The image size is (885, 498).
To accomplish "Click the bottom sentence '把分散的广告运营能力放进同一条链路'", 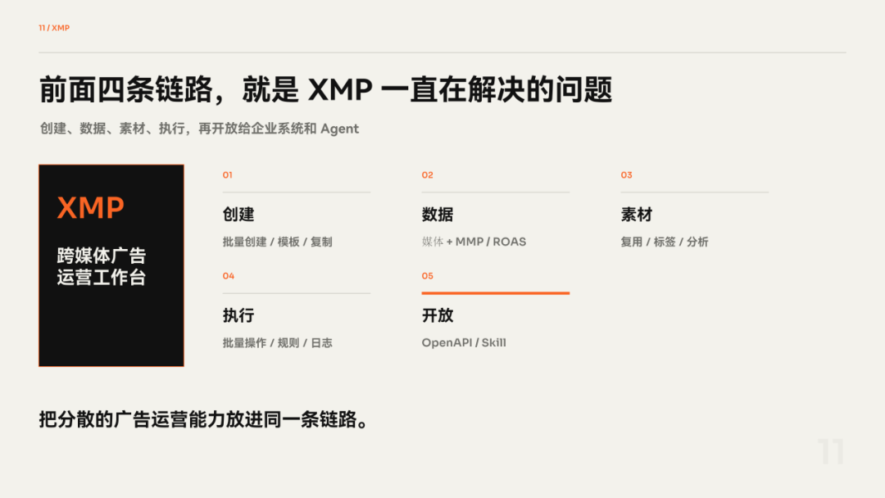I will tap(204, 419).
